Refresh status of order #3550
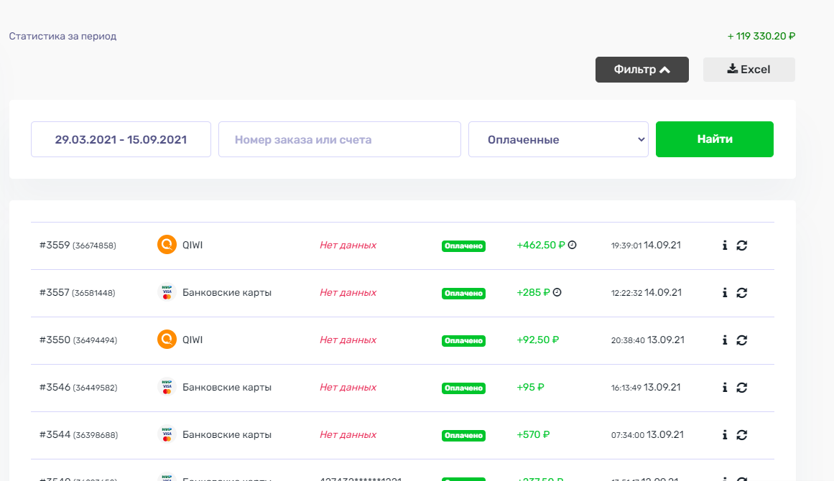Viewport: 834px width, 481px height. (x=741, y=340)
